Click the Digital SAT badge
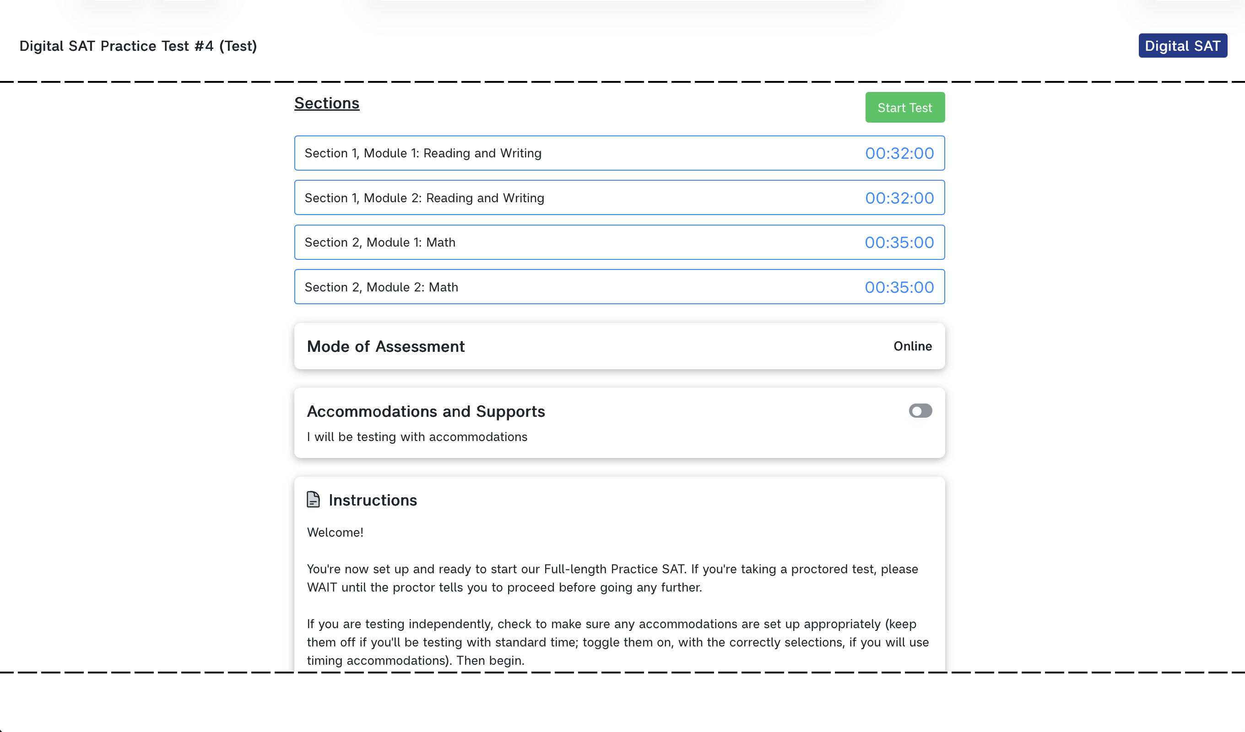This screenshot has height=732, width=1245. 1182,45
